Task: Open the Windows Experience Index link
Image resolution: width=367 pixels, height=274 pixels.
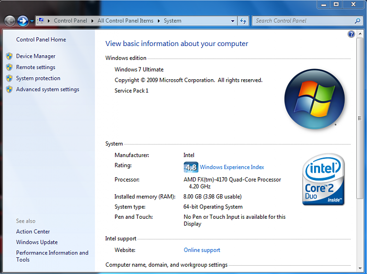Action: (232, 167)
